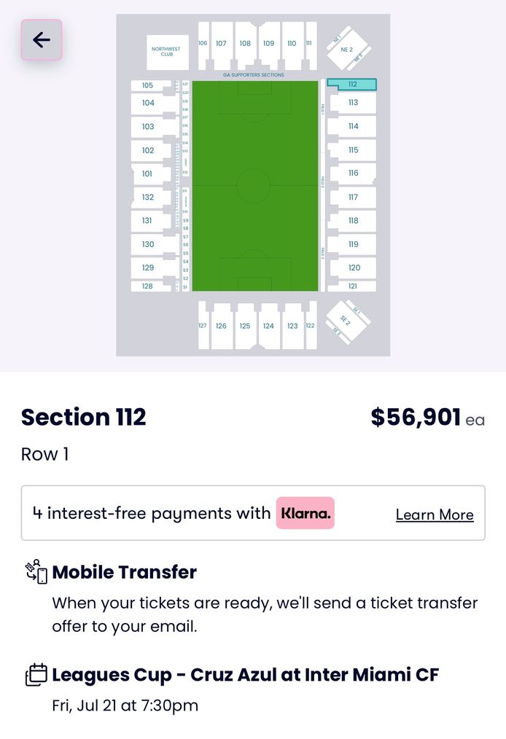Image resolution: width=506 pixels, height=739 pixels.
Task: Open the Learn More link for Klarna
Action: 434,515
